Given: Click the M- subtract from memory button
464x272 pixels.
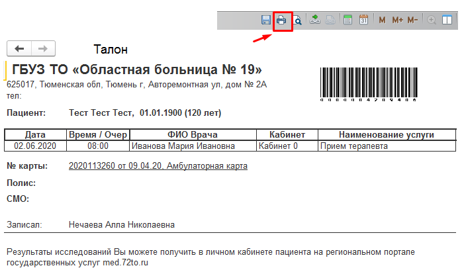Looking at the screenshot, I should coord(412,20).
